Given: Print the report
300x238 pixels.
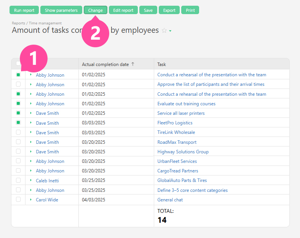Looking at the screenshot, I should [x=190, y=10].
